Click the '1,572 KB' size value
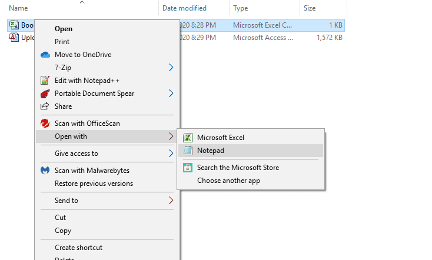The width and height of the screenshot is (432, 260). [330, 38]
